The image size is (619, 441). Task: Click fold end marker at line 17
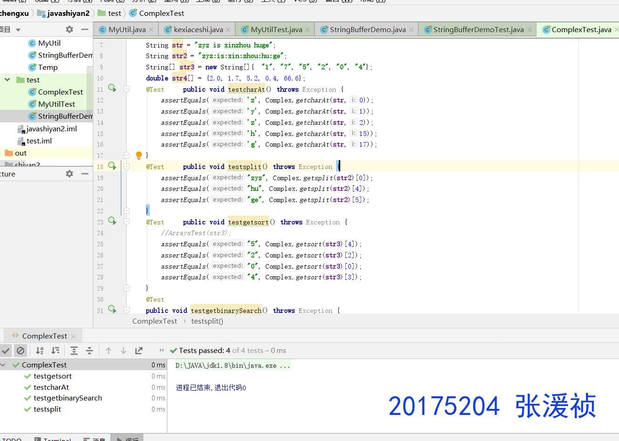tap(126, 155)
